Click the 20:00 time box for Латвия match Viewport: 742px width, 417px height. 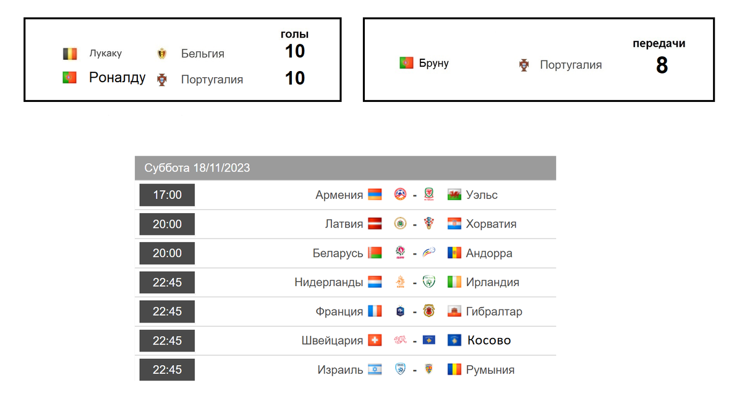pyautogui.click(x=167, y=224)
